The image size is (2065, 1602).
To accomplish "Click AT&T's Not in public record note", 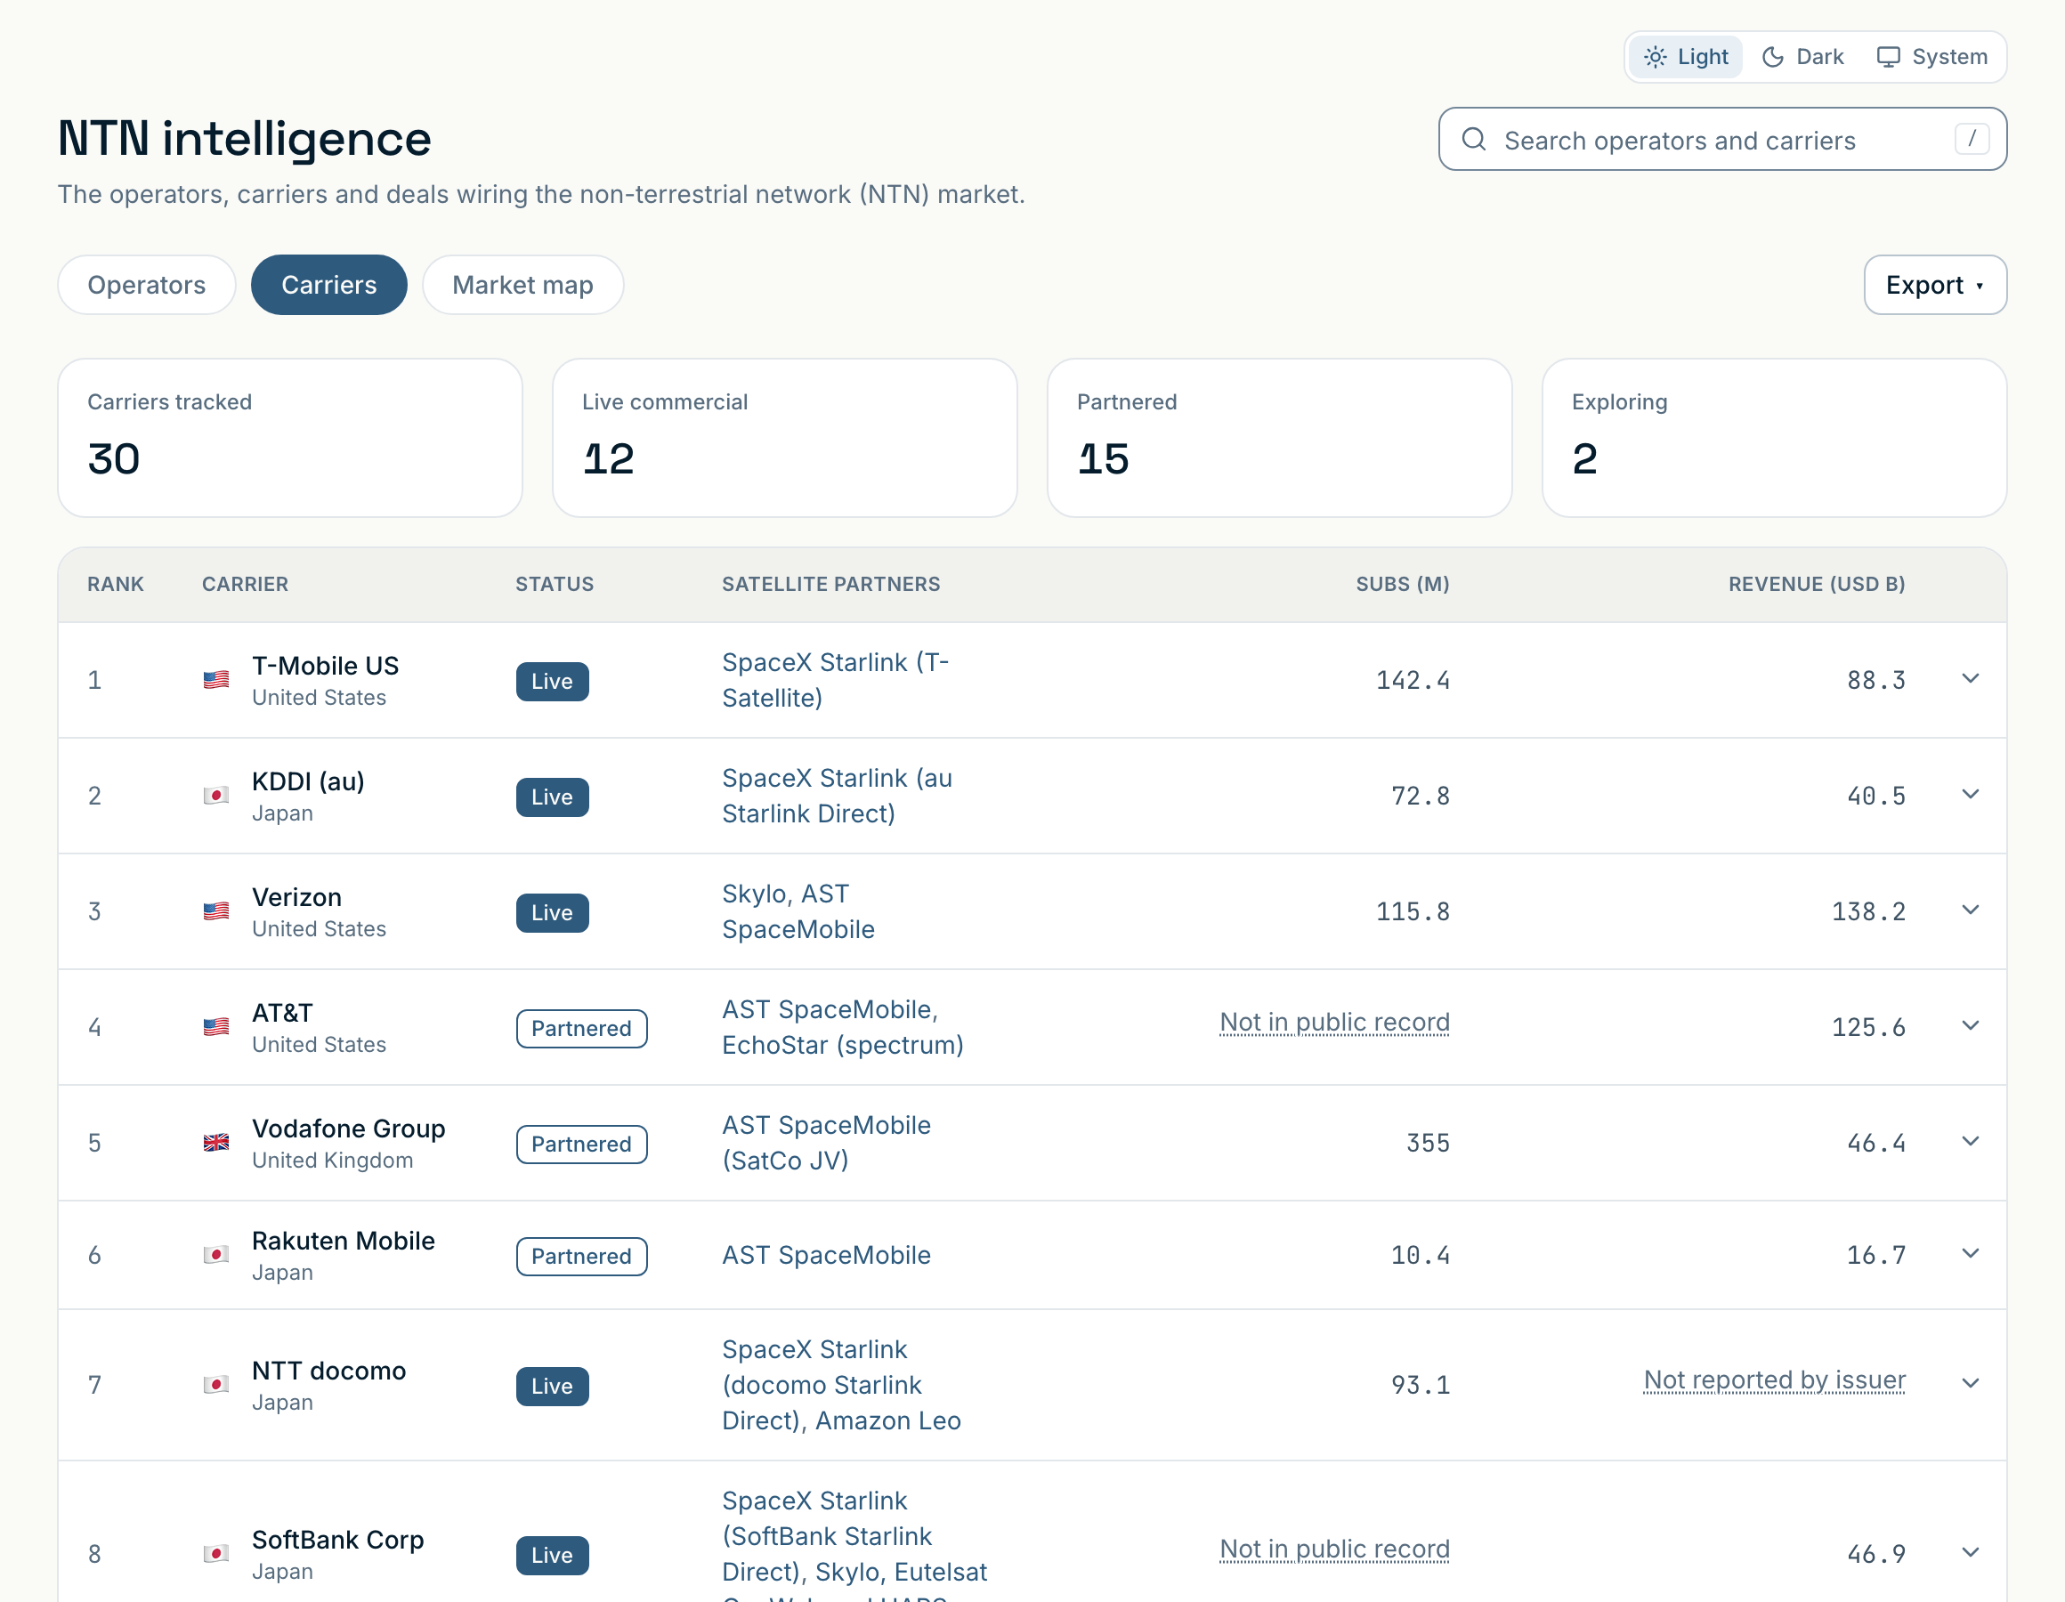I will (1334, 1023).
